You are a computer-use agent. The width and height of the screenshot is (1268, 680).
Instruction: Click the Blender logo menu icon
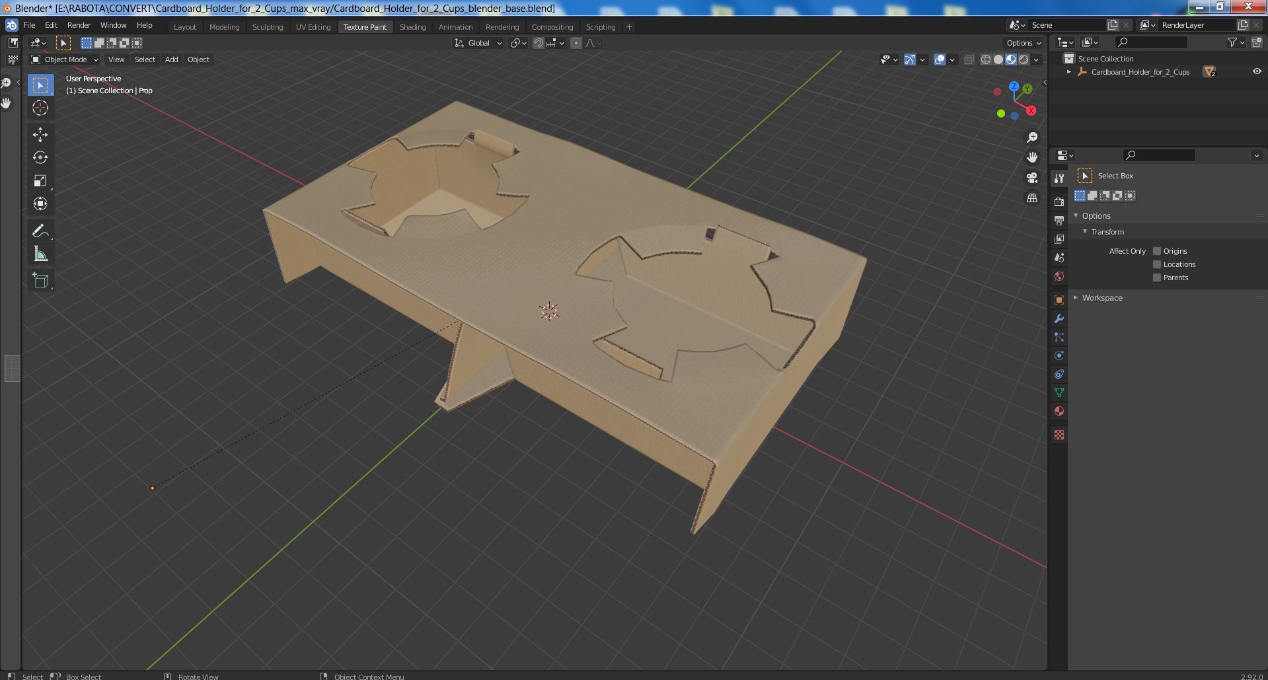coord(11,25)
